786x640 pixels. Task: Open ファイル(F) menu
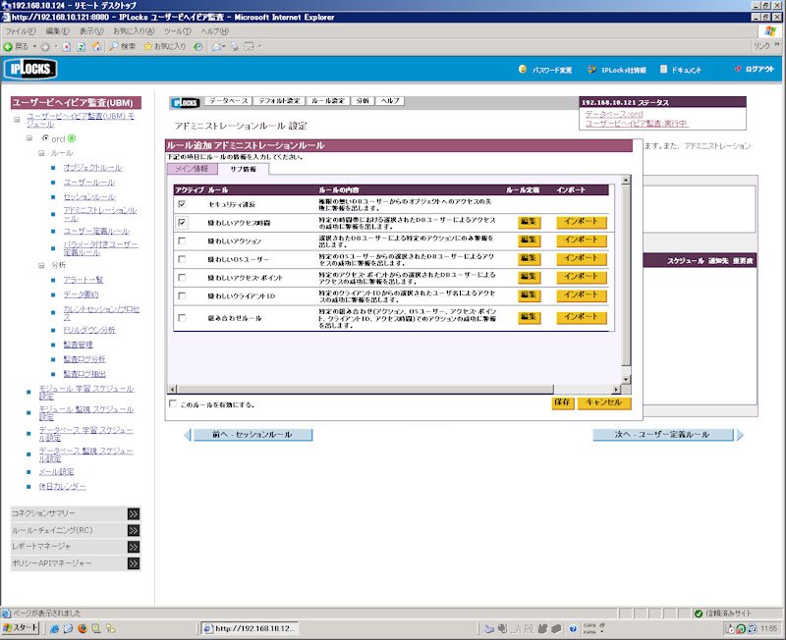[x=20, y=31]
